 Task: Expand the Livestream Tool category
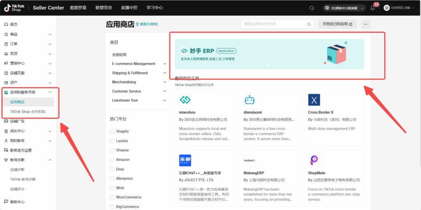click(x=164, y=100)
